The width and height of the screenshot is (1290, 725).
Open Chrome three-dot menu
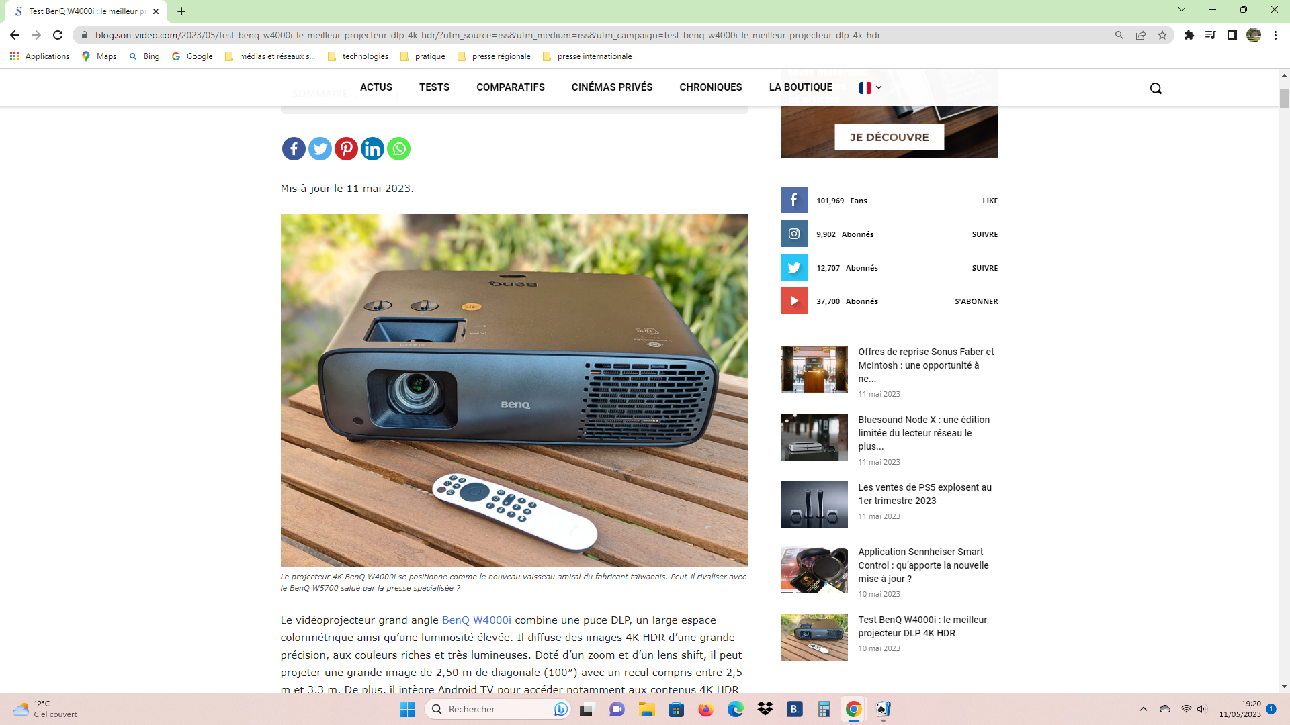[1275, 35]
